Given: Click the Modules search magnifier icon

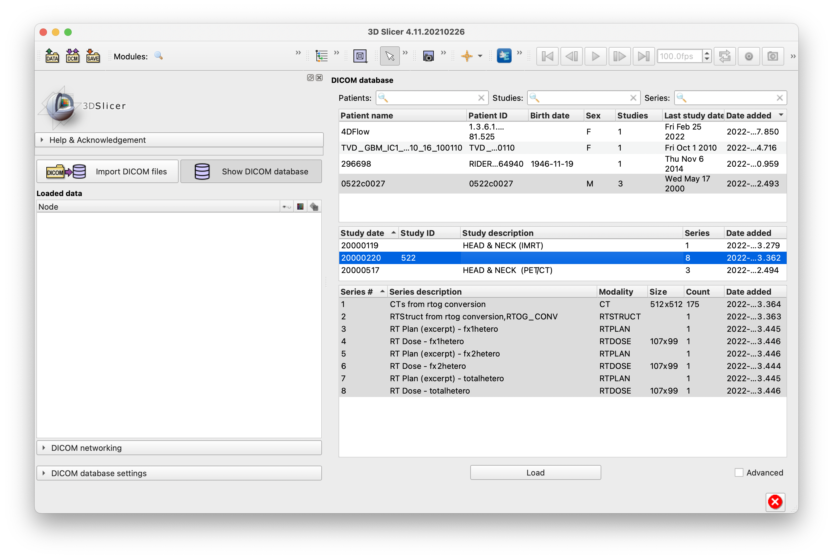Looking at the screenshot, I should pyautogui.click(x=159, y=56).
